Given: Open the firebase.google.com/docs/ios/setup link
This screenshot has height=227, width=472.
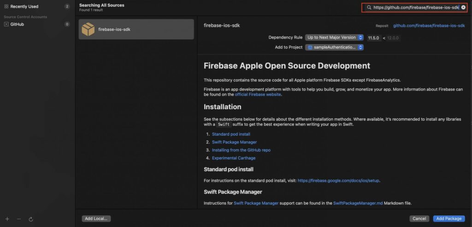Looking at the screenshot, I should click(x=339, y=180).
